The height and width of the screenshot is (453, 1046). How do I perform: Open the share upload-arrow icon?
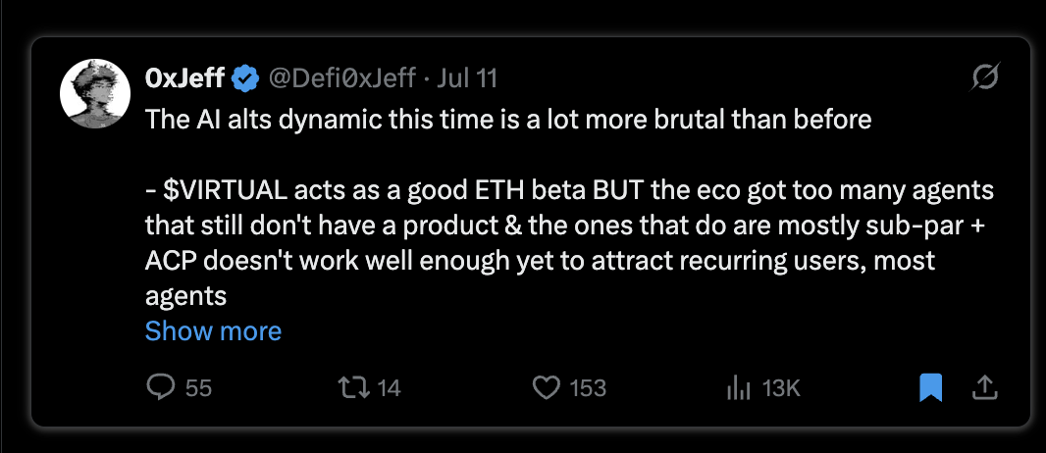[x=984, y=387]
